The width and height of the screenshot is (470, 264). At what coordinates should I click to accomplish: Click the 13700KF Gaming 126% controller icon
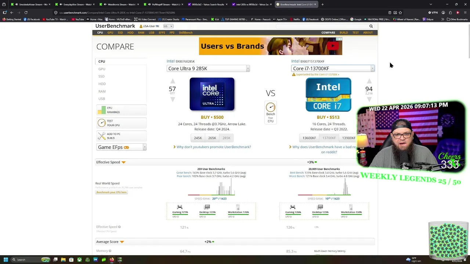tap(293, 207)
